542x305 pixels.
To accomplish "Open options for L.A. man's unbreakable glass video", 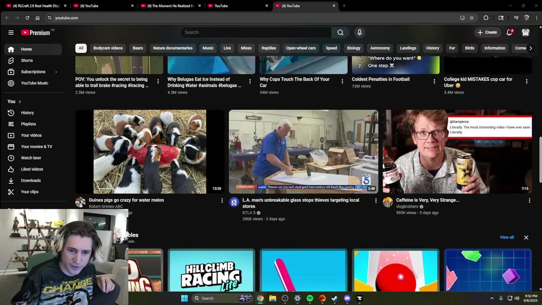I will pos(376,200).
